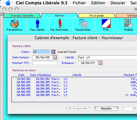Open Fac fournisseurs red figure icon

point(60,23)
